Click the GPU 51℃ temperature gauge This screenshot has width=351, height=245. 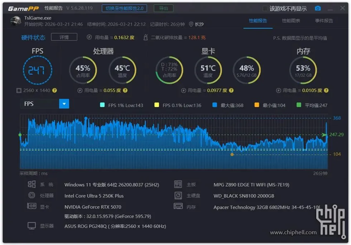point(208,70)
